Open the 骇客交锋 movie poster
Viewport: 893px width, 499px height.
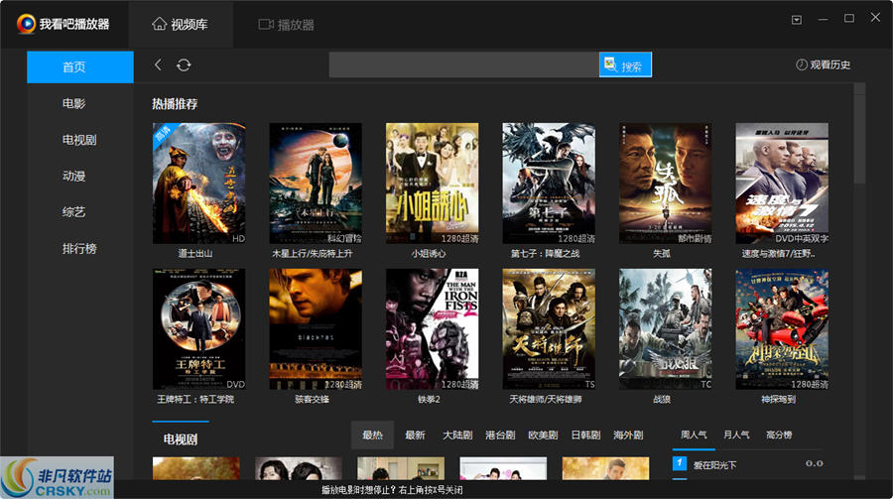(x=316, y=329)
